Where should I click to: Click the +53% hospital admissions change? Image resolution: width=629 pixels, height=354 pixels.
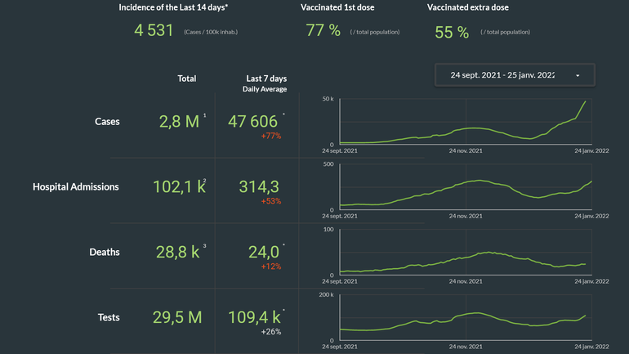coord(270,201)
